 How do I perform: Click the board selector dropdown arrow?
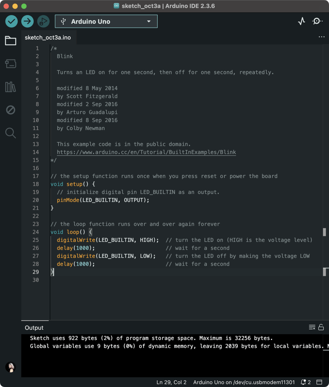click(149, 21)
